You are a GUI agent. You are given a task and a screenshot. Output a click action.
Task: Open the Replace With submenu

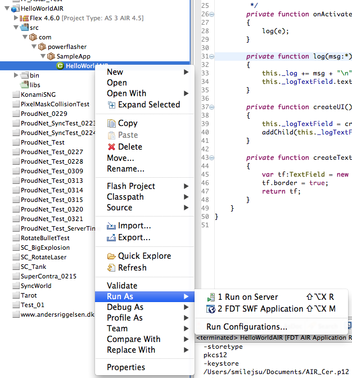[145, 350]
